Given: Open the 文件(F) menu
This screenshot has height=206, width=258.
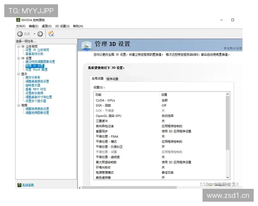Looking at the screenshot, I should pyautogui.click(x=21, y=26).
